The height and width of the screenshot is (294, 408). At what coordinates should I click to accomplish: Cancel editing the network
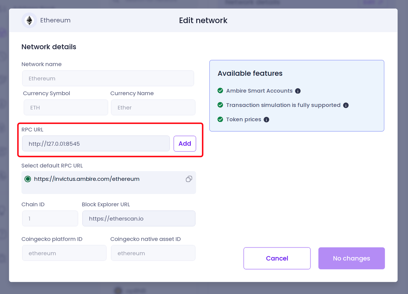(277, 258)
